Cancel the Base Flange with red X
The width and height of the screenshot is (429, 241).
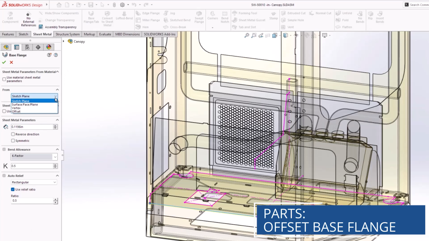(11, 62)
